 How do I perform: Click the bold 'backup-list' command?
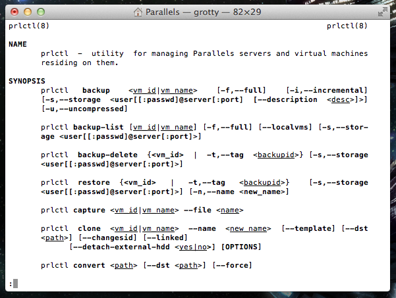click(x=98, y=128)
